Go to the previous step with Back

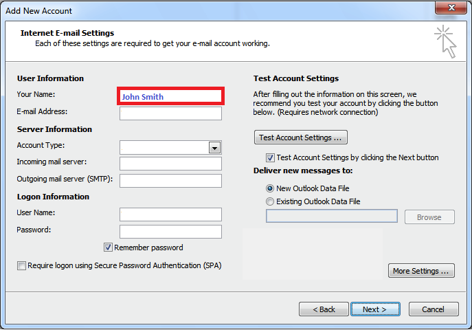[x=324, y=309]
